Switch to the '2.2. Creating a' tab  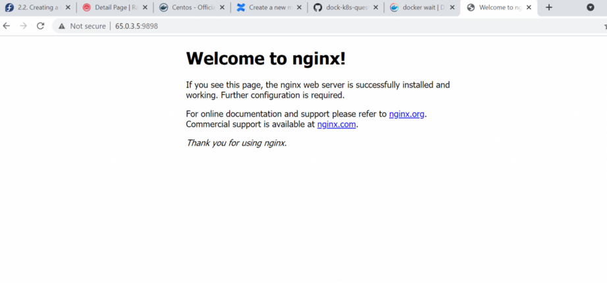pos(37,8)
